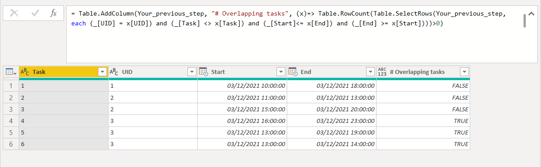Screen dimensions: 541x167
Task: Select row number 4 header
Action: tap(11, 121)
